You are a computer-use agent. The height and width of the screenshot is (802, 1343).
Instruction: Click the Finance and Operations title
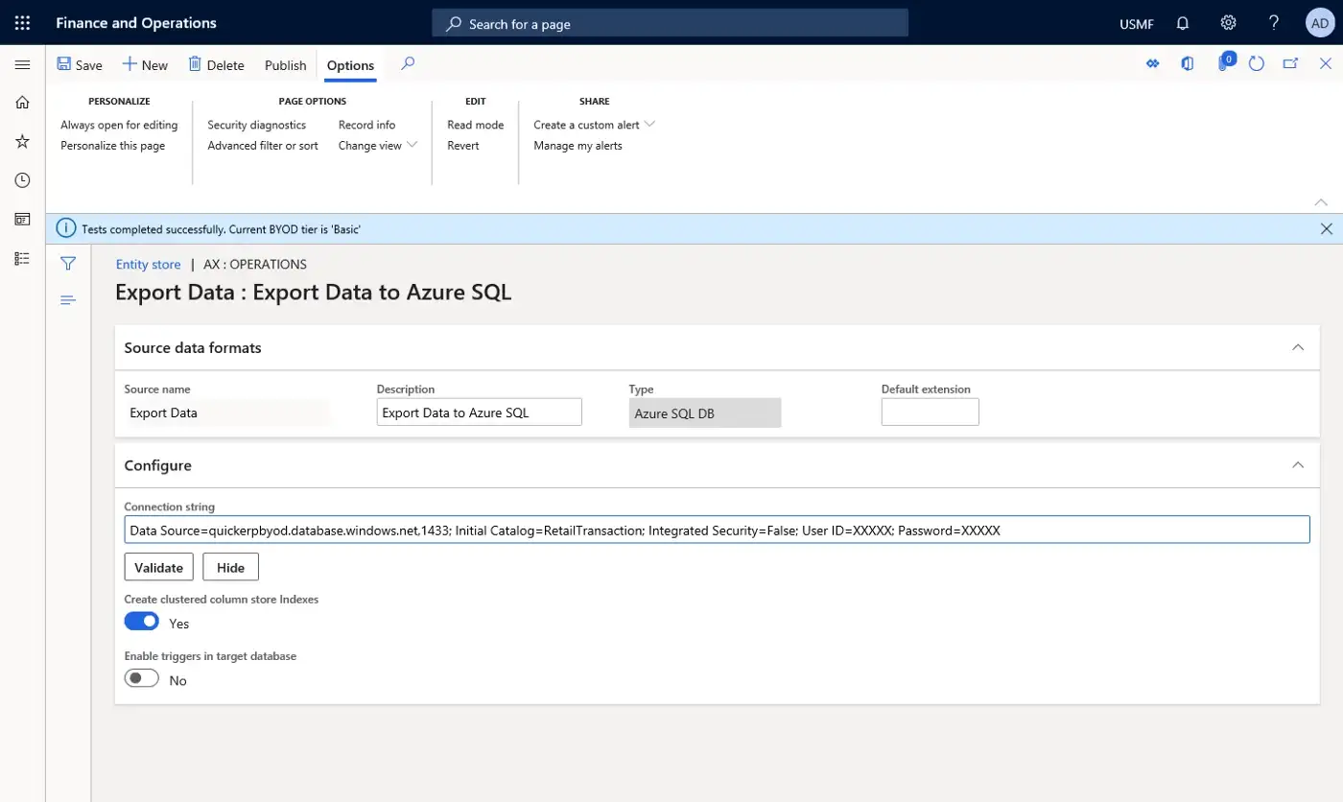coord(136,23)
